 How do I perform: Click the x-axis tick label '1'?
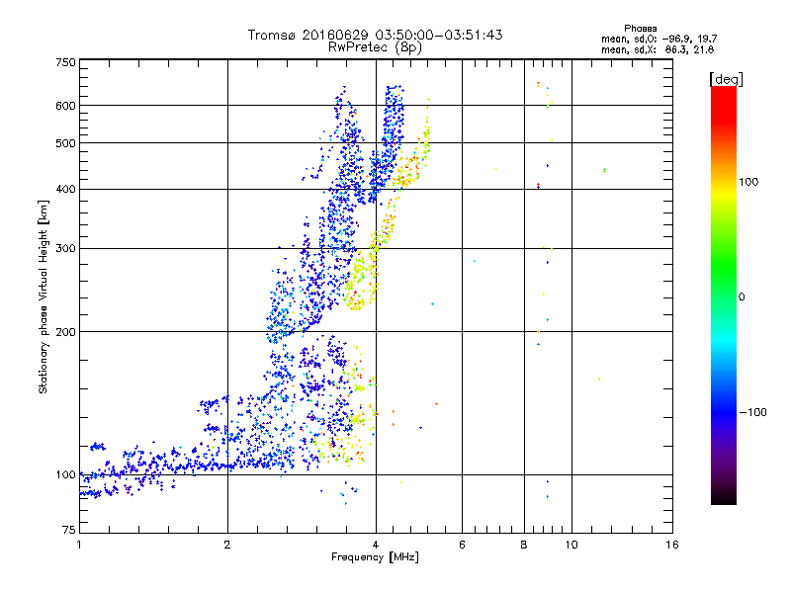[x=79, y=545]
